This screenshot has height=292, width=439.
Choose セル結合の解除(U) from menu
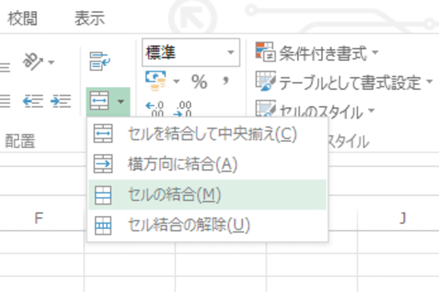click(x=208, y=225)
